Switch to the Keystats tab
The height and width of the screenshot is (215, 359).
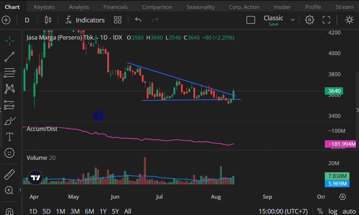pyautogui.click(x=44, y=7)
